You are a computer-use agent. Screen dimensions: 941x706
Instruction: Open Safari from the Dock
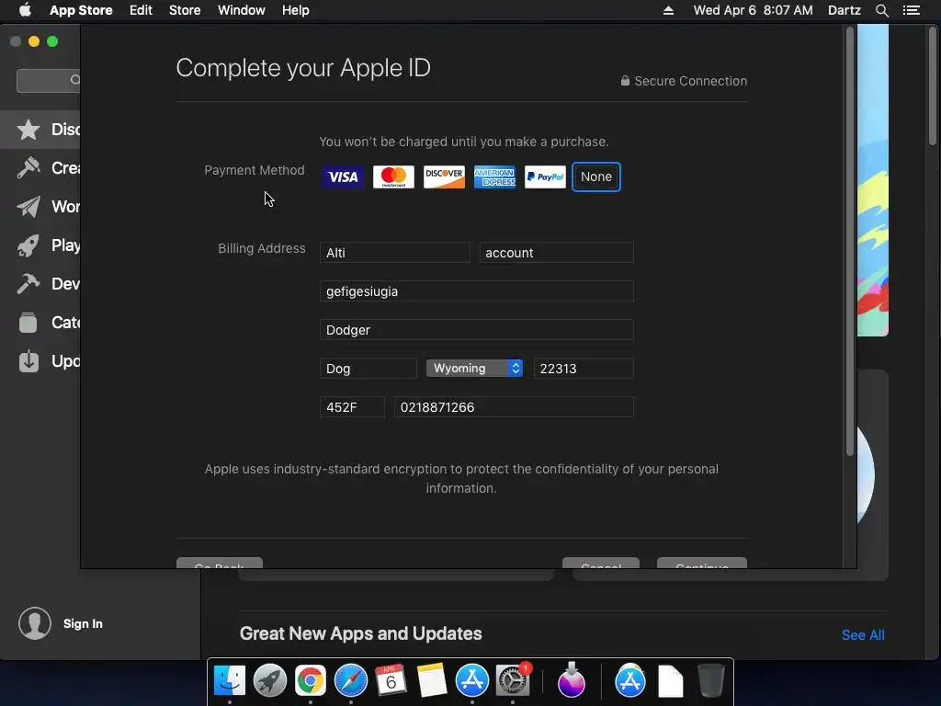350,681
